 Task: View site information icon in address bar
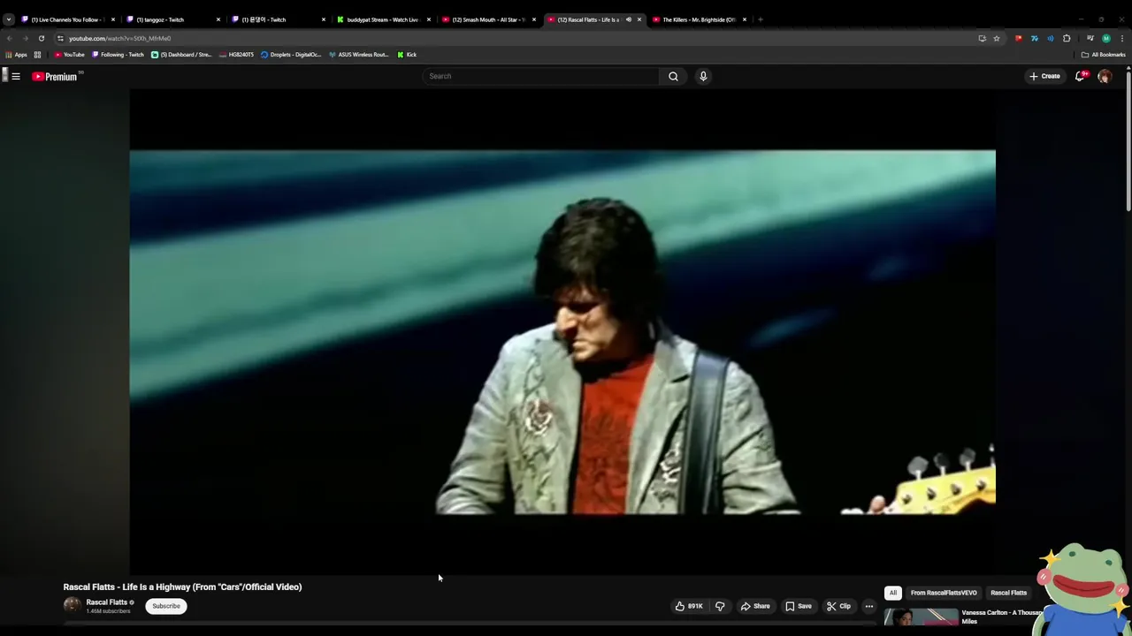coord(60,38)
